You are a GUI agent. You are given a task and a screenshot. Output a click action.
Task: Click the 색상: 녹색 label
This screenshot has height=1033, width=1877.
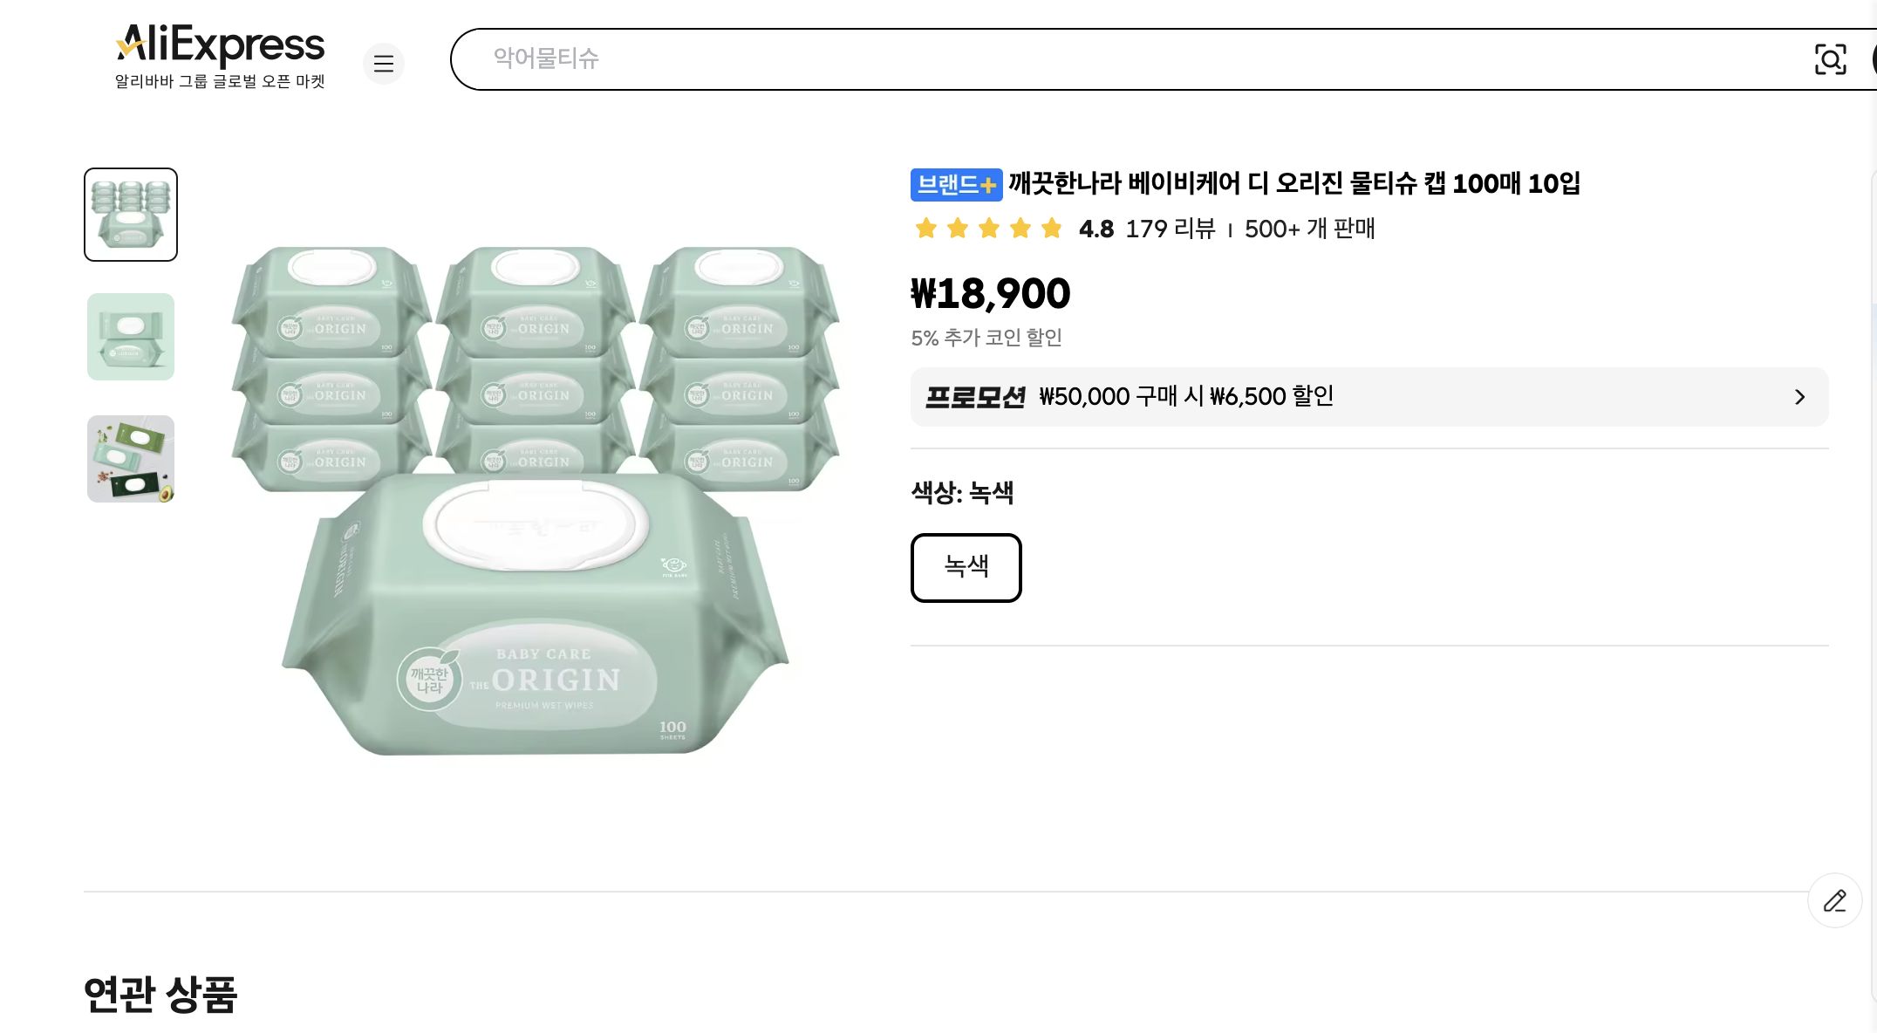click(x=962, y=493)
